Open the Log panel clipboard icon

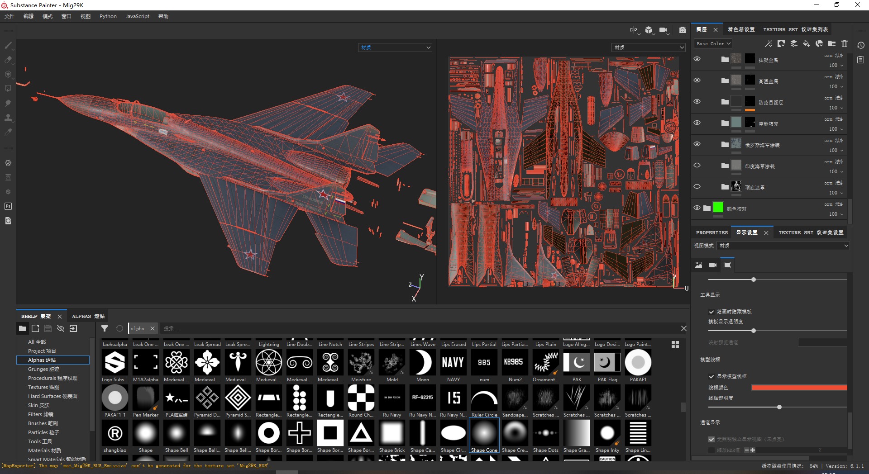tap(861, 60)
